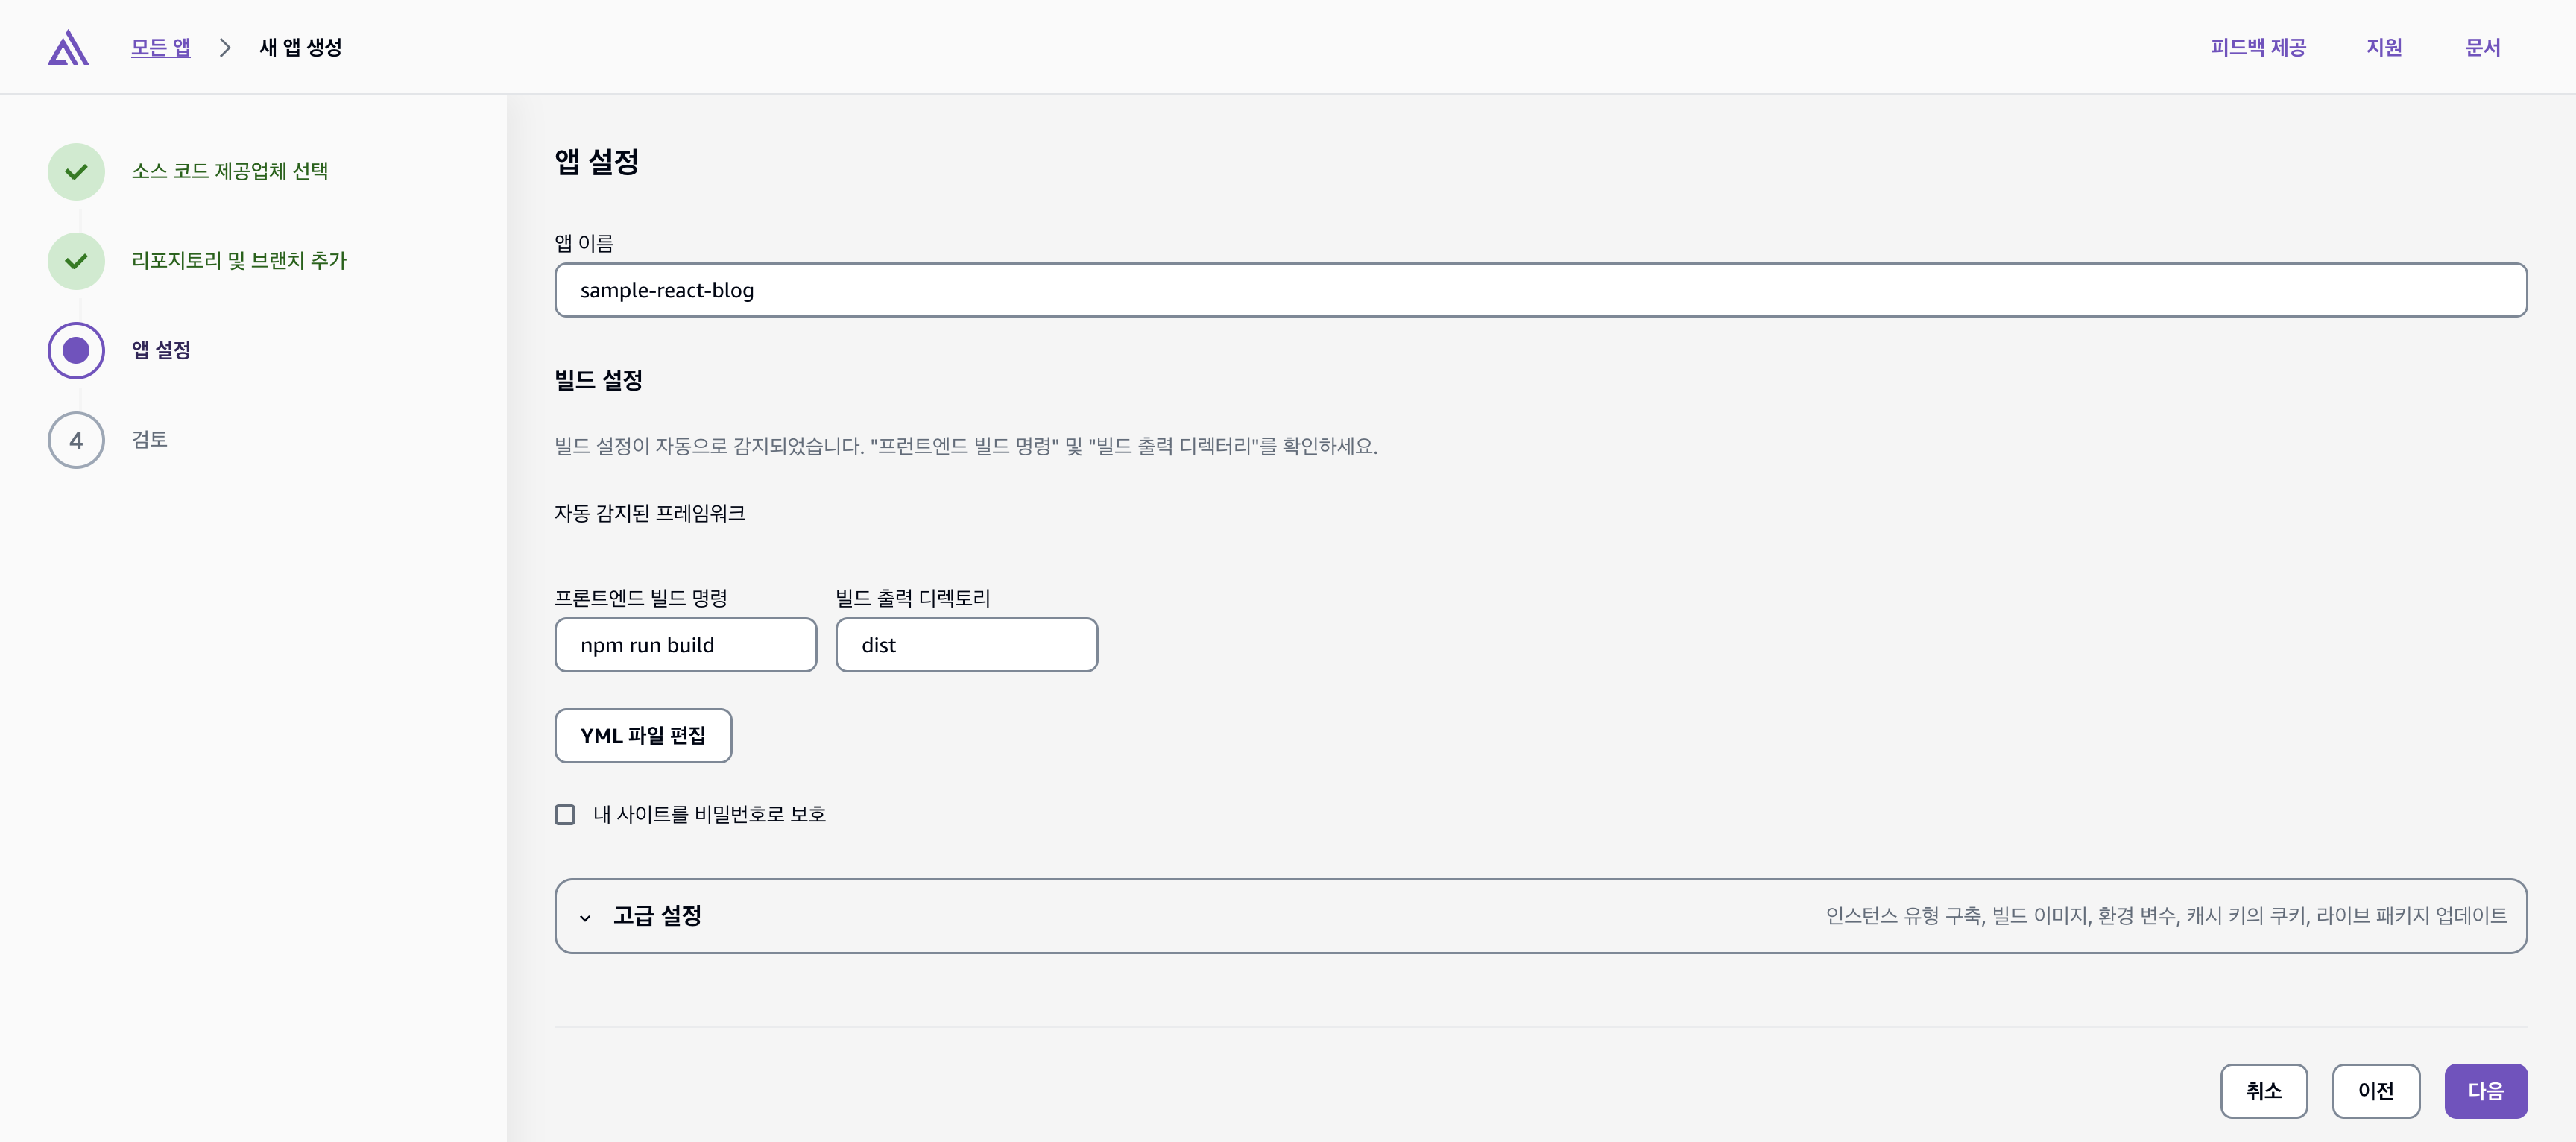Click the 취소 button
2576x1142 pixels.
(x=2263, y=1090)
